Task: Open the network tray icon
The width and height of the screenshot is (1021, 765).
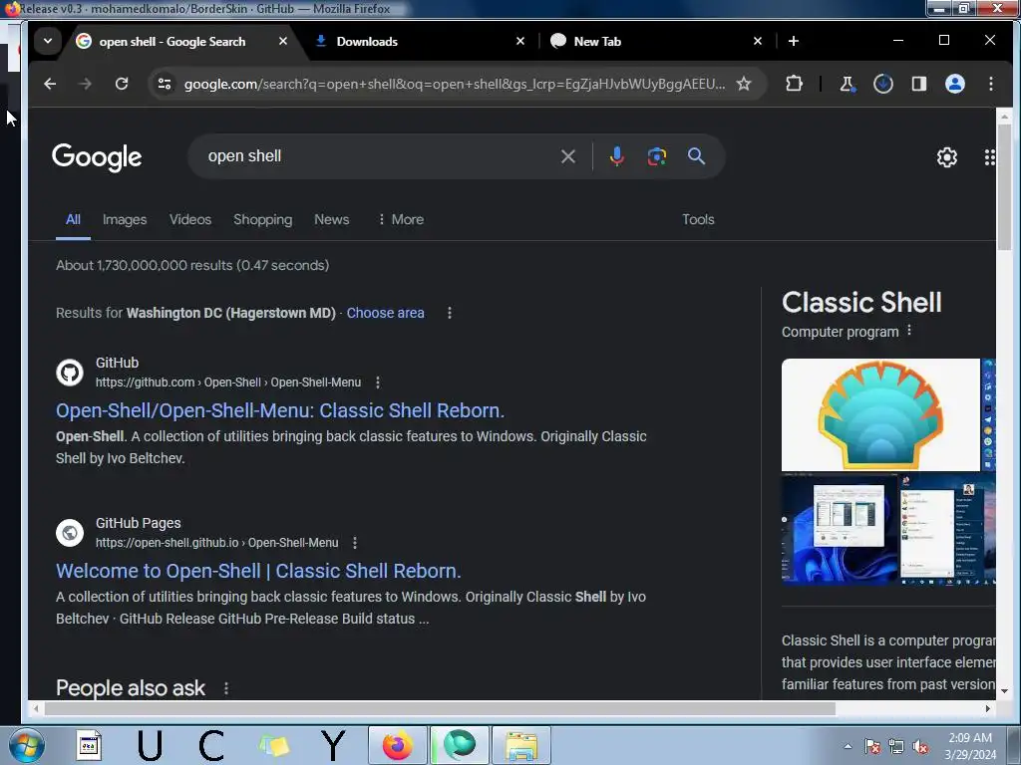Action: (x=896, y=747)
